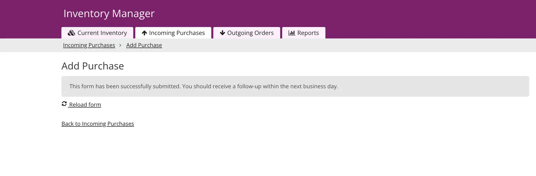Click the breadcrumb chevron separator

pos(121,45)
